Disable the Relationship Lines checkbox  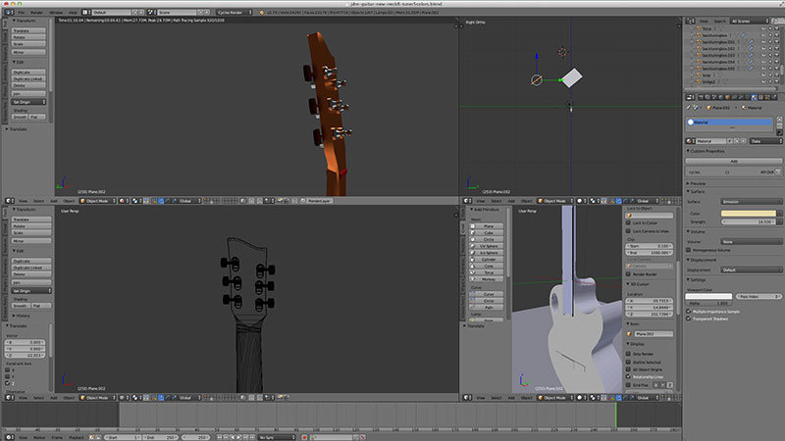(629, 376)
